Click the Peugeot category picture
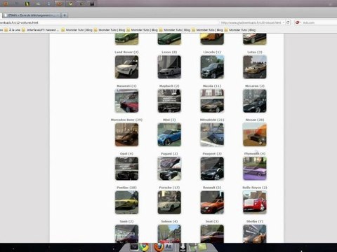Screen dimensions: 337x252 212,169
